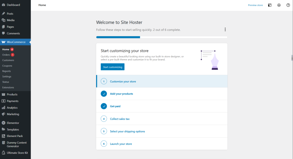This screenshot has height=159, width=293.
Task: Select WooCommerce in the admin menu
Action: 15,42
